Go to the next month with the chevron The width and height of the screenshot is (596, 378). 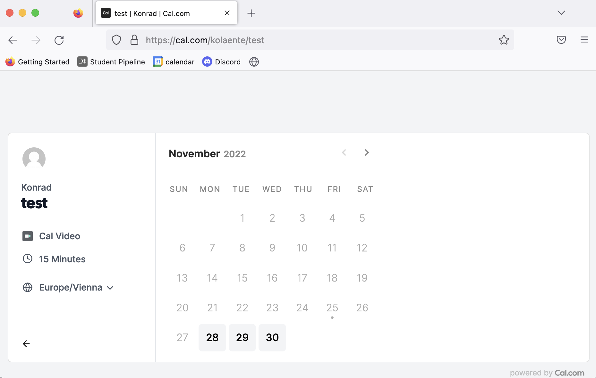point(367,153)
